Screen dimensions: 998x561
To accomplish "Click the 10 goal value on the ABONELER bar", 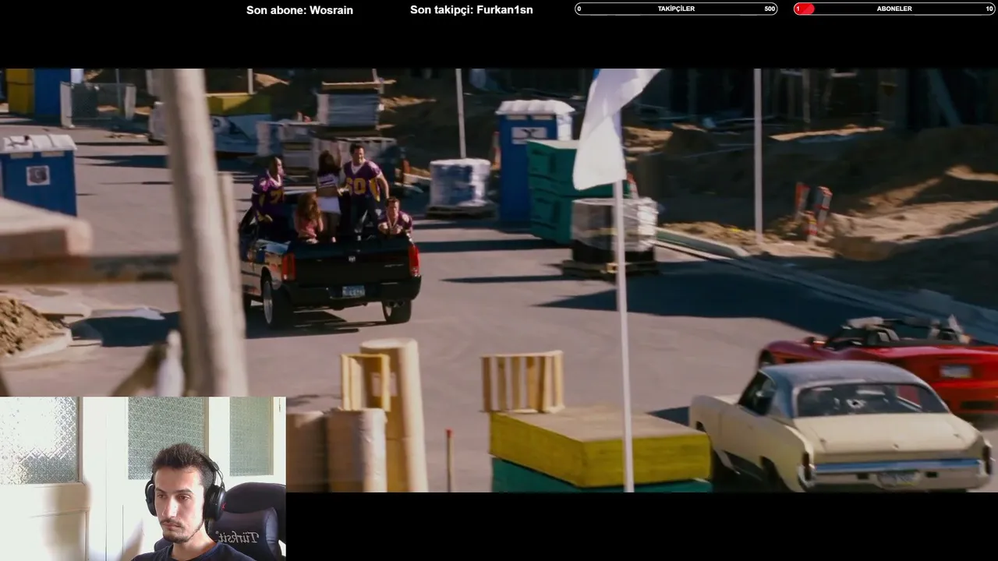I will point(989,9).
